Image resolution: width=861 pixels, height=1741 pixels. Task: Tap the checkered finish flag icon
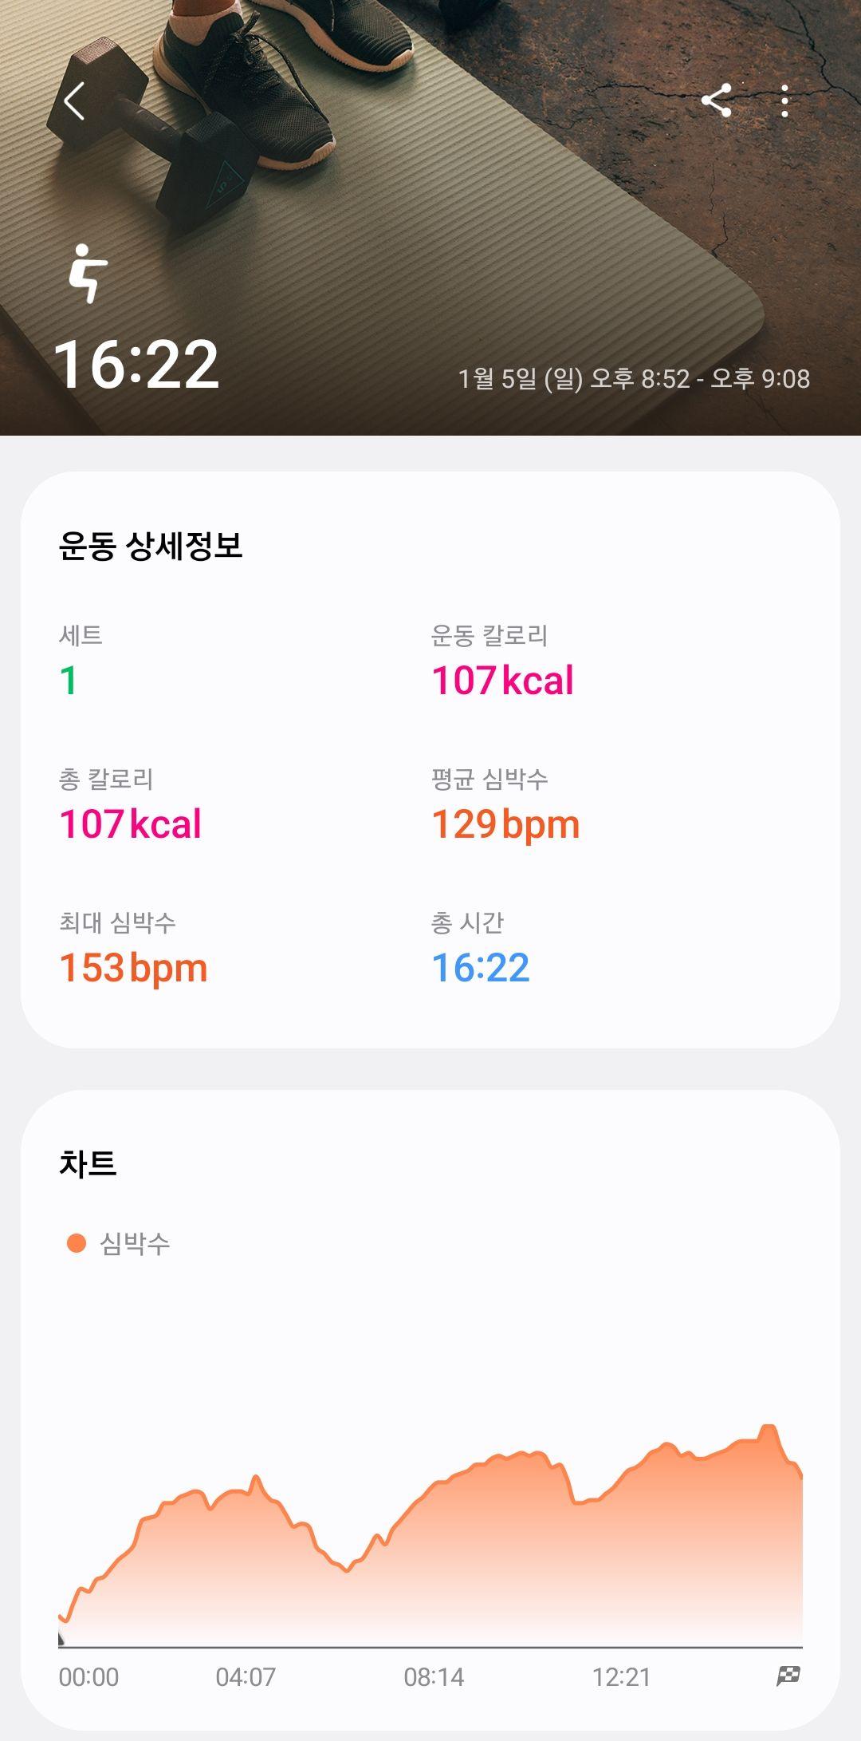tap(788, 1676)
